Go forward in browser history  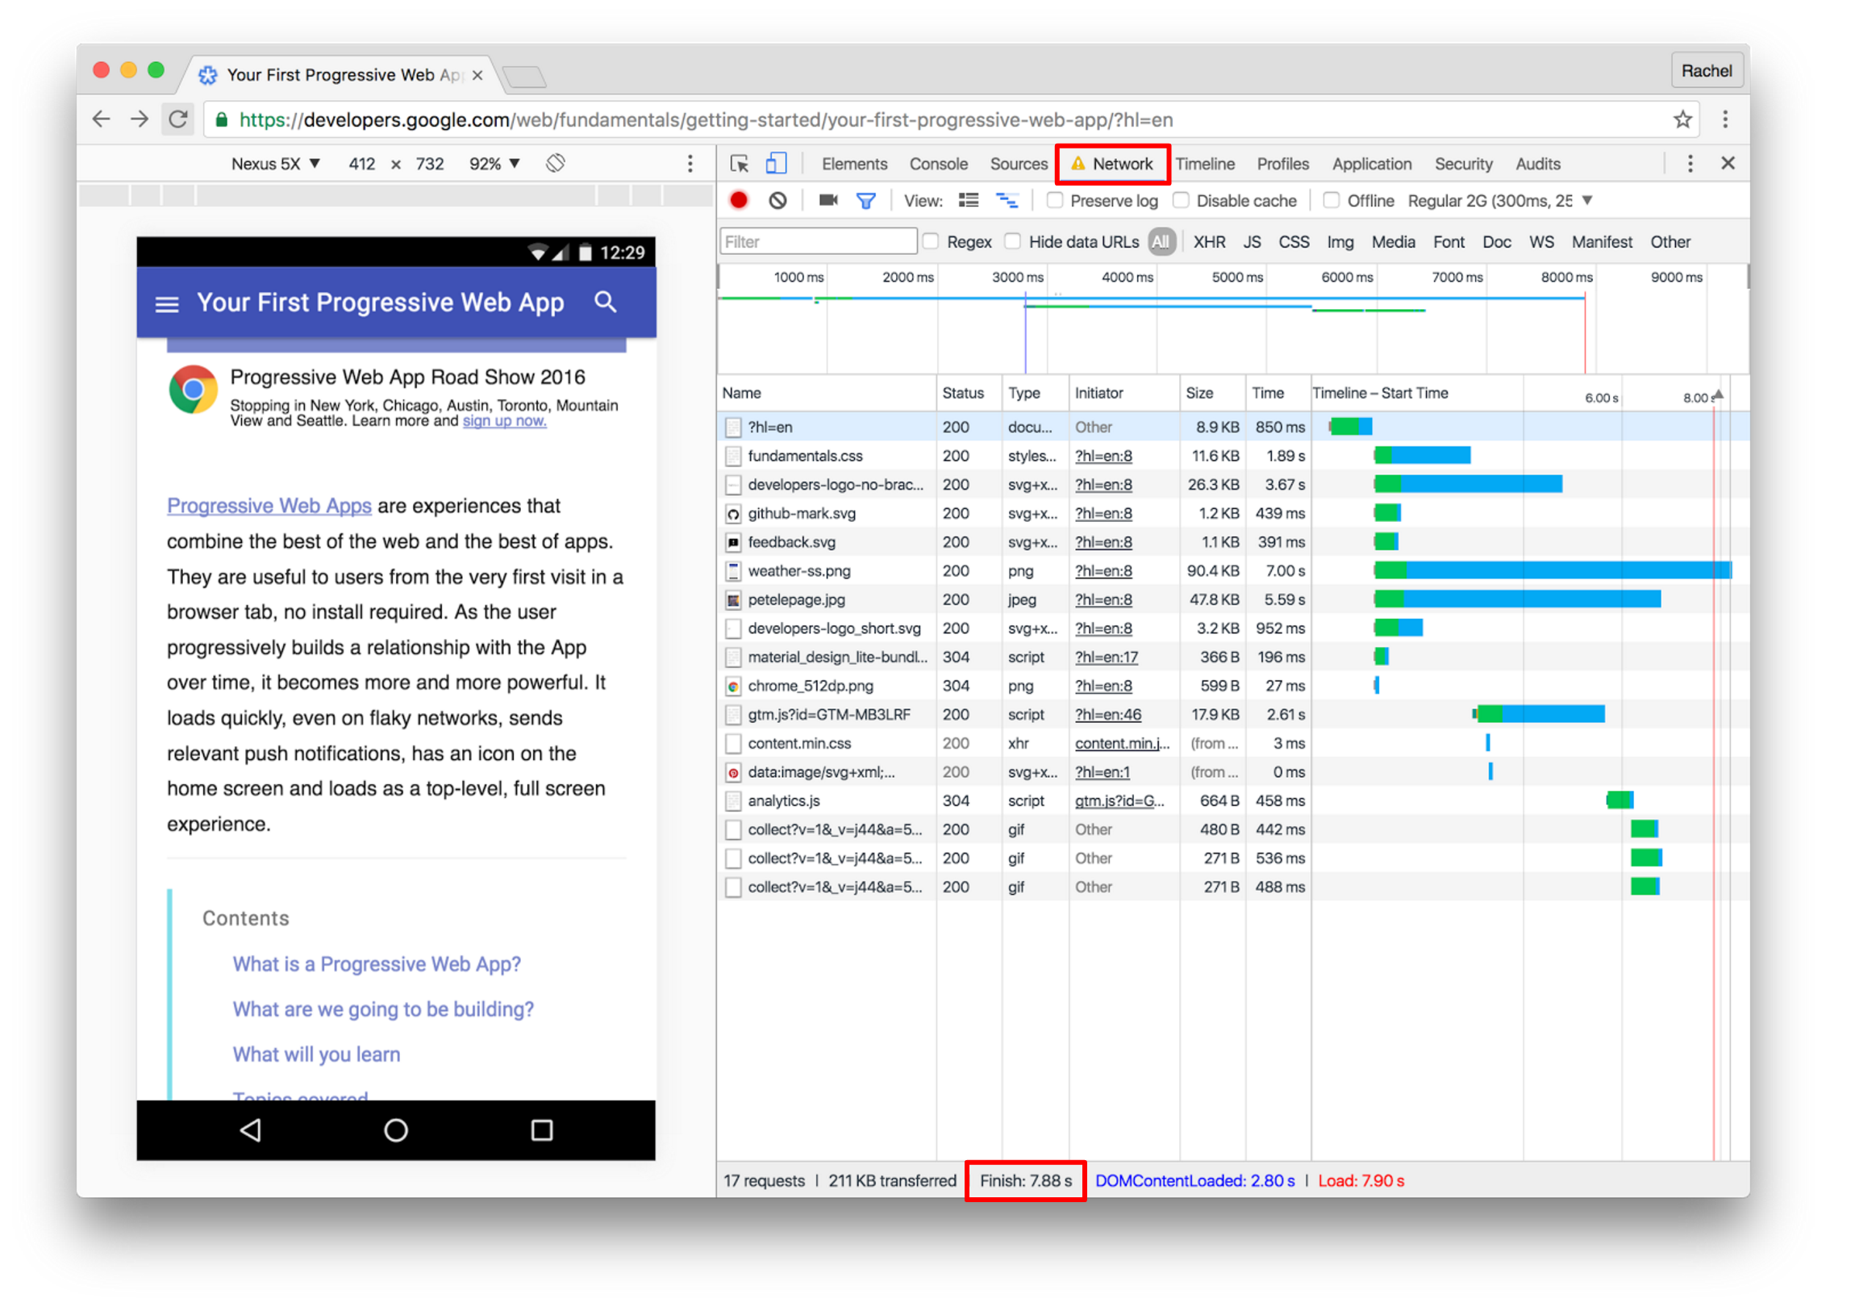pos(140,119)
